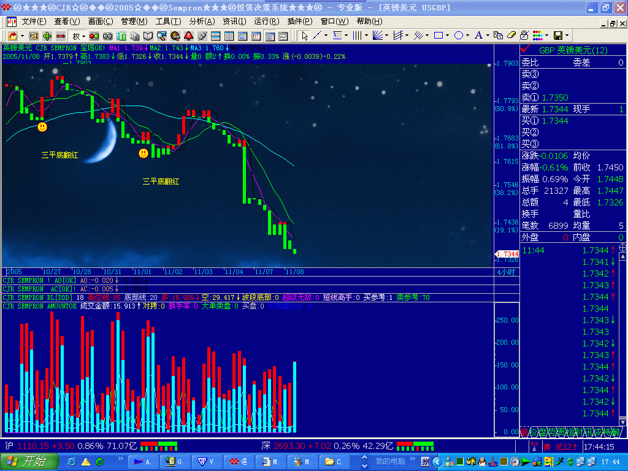
Task: Select the circle drawing tool
Action: [x=459, y=36]
